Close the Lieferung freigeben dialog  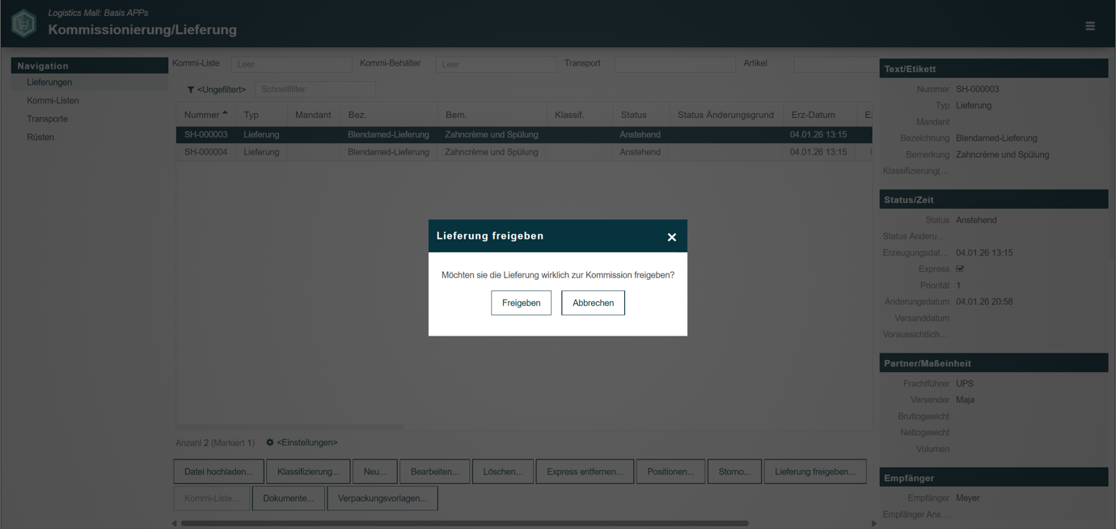[671, 237]
